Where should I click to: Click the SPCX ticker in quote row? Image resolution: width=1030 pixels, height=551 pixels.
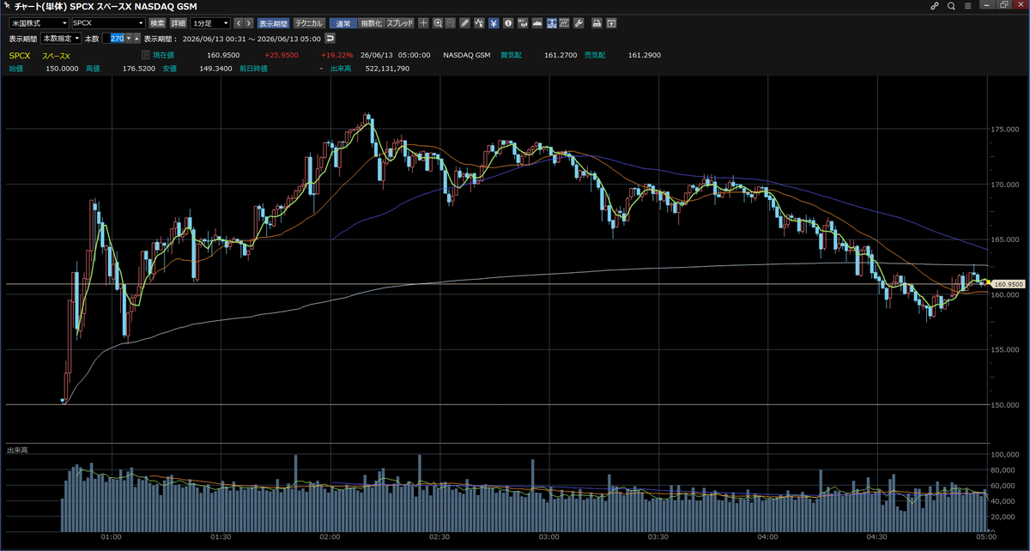(20, 56)
